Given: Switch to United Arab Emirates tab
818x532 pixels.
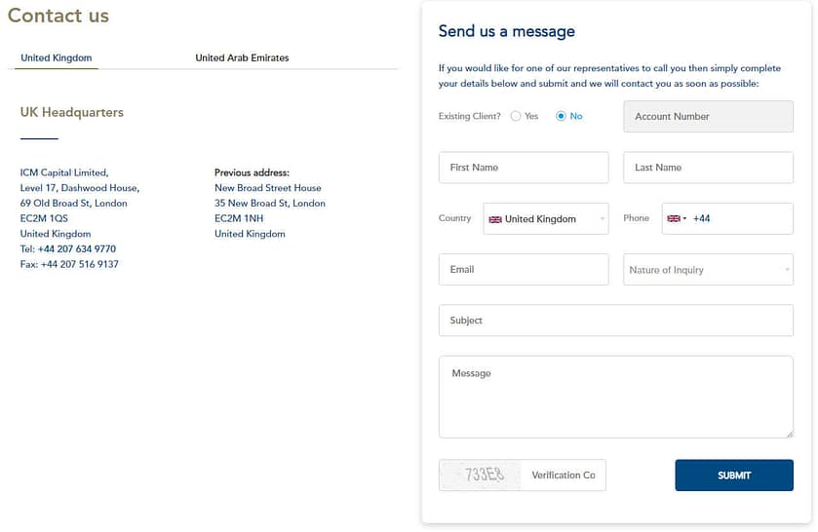Looking at the screenshot, I should 242,58.
